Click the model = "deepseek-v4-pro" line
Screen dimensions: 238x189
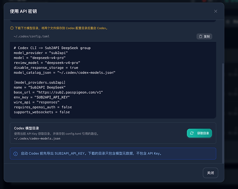(x=40, y=58)
